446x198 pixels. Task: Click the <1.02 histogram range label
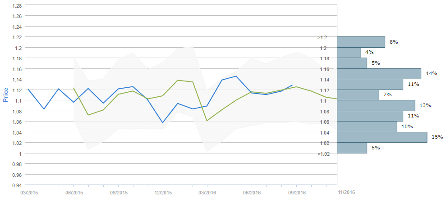pos(323,154)
